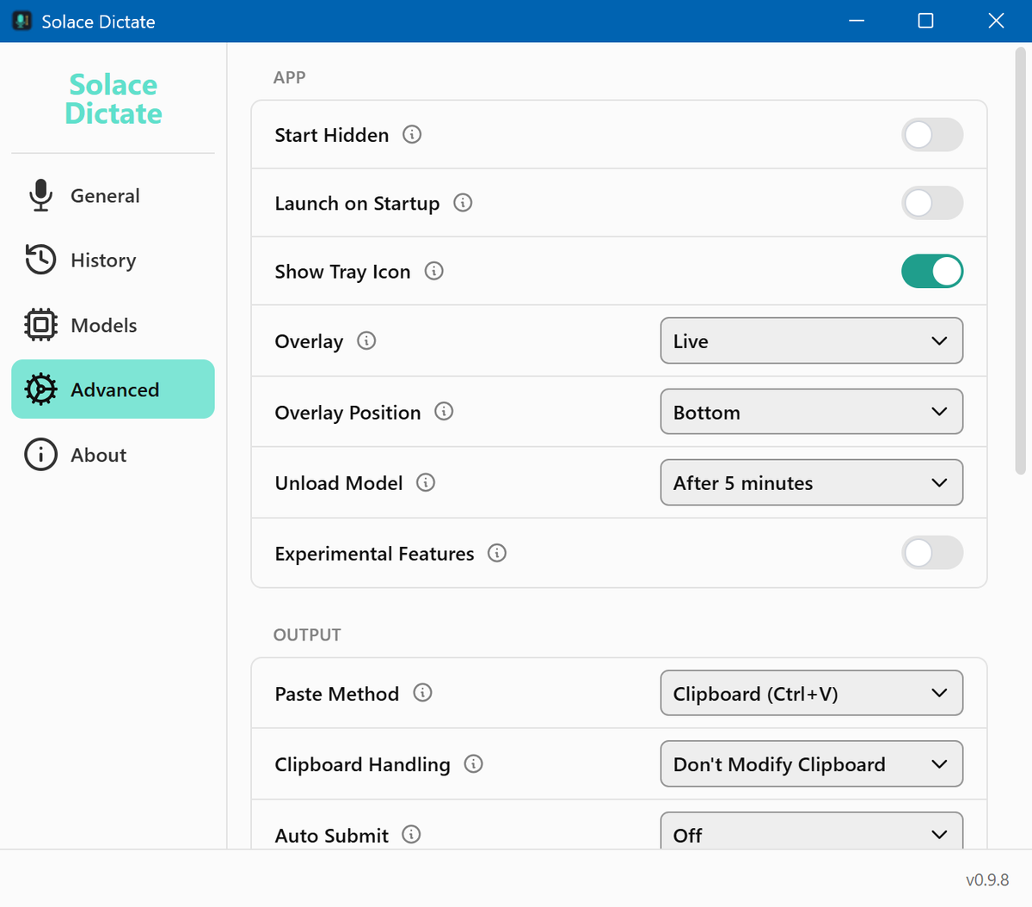Click info icon next to Show Tray Icon
Viewport: 1032px width, 907px height.
coord(434,271)
